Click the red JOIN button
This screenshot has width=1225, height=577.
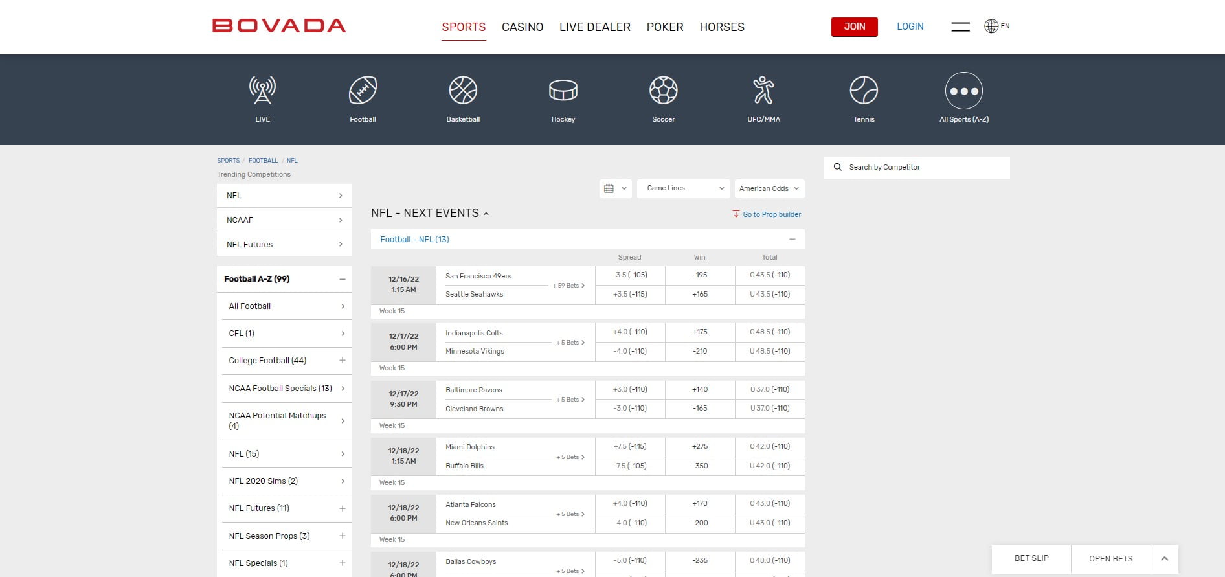click(x=855, y=27)
